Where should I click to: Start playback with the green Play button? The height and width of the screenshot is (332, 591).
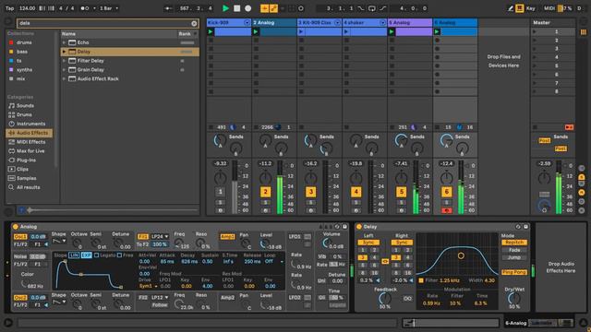pos(225,8)
